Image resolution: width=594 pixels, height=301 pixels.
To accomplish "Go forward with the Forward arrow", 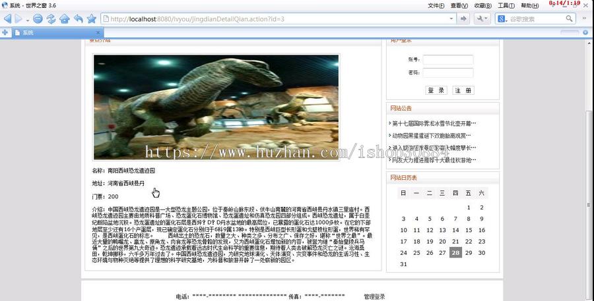I will point(18,18).
